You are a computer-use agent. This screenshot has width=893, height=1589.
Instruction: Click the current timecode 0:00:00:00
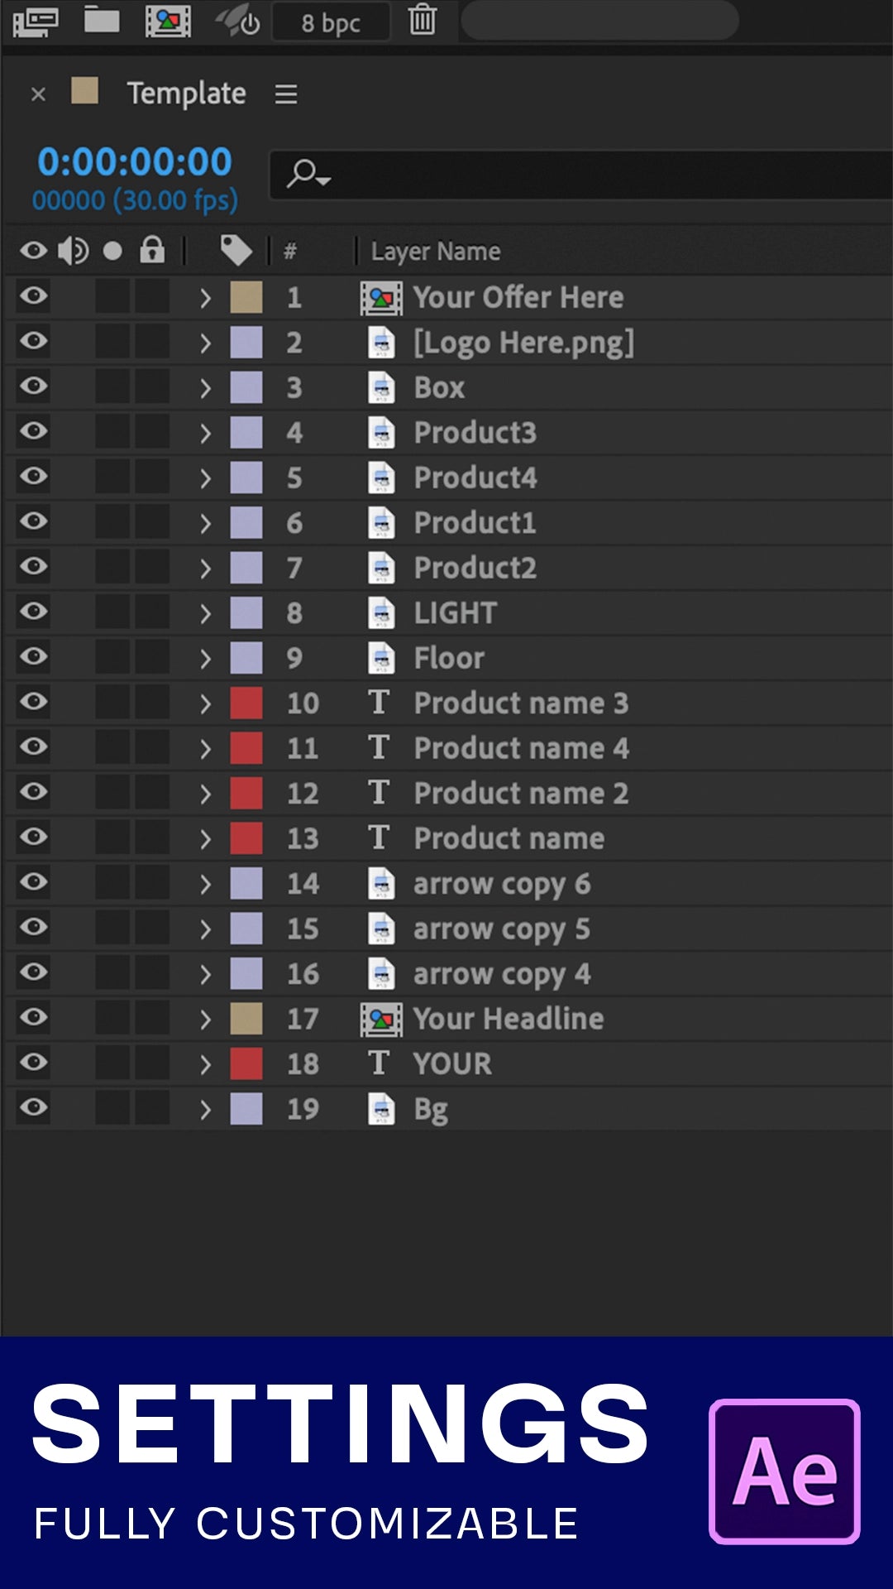135,162
